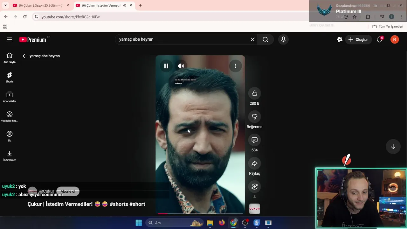Click the browser back arrow

[x=6, y=17]
